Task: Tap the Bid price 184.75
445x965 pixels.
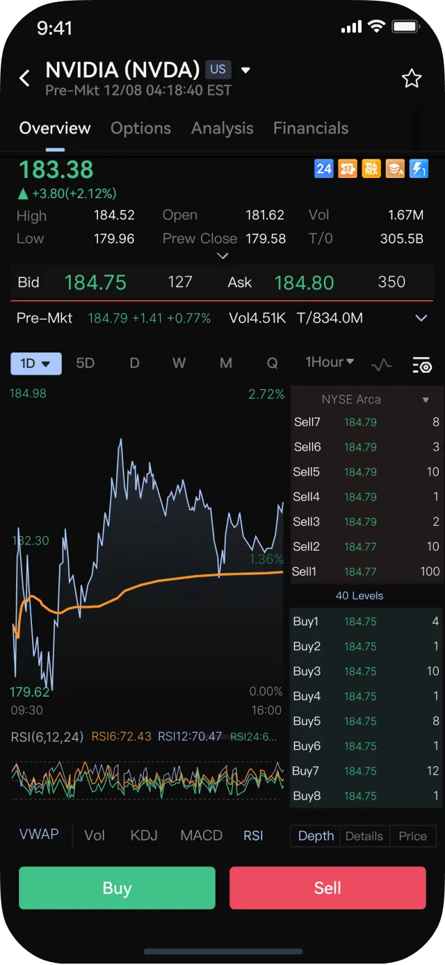Action: click(x=95, y=282)
